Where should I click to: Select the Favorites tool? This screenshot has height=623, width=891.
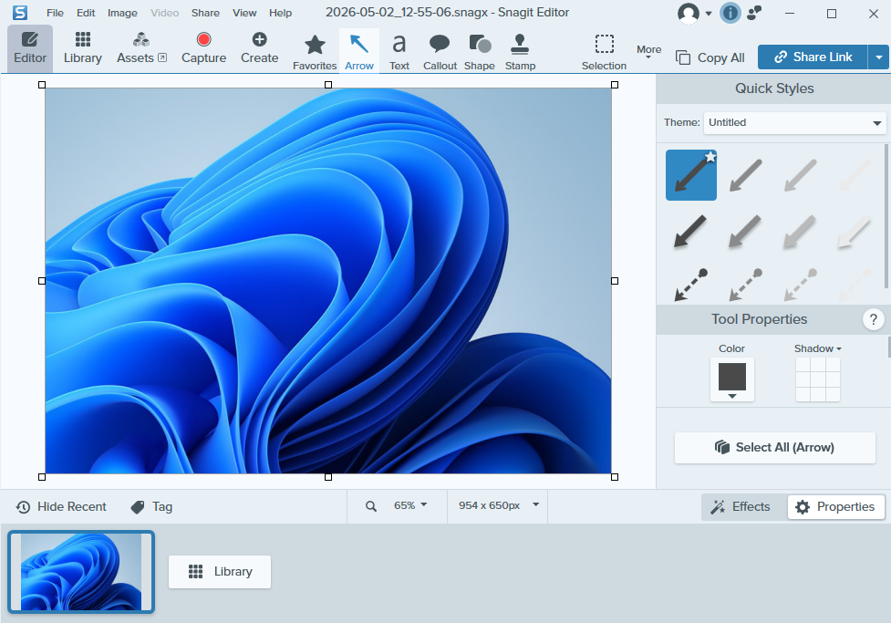coord(315,52)
